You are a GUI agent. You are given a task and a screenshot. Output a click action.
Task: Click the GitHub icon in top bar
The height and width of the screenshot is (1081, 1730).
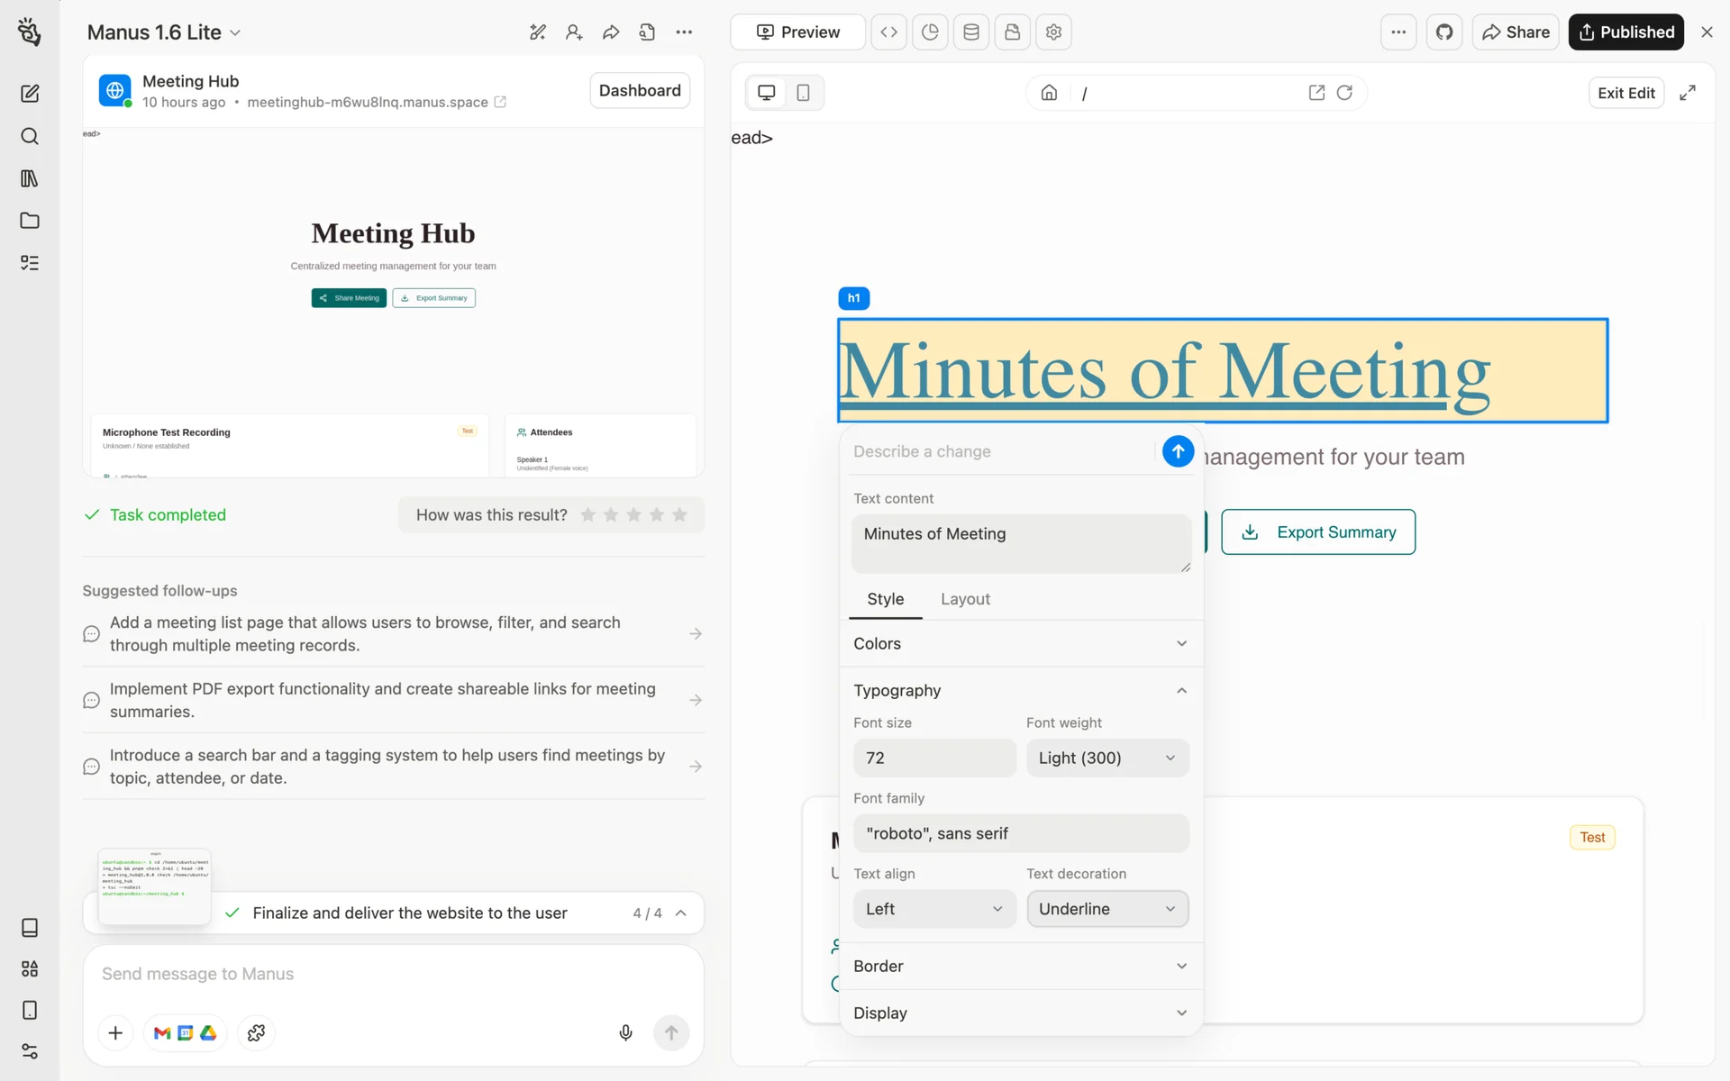(x=1444, y=32)
